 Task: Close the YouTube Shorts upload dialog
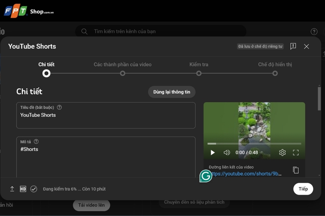tap(306, 46)
